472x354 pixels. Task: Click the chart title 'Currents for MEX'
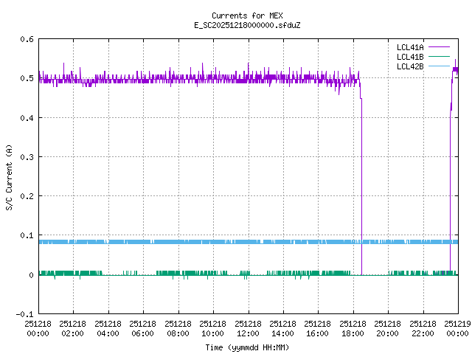tap(247, 15)
